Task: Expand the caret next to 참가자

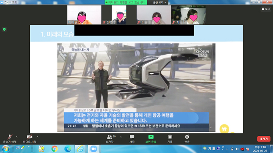Action: coord(121,137)
